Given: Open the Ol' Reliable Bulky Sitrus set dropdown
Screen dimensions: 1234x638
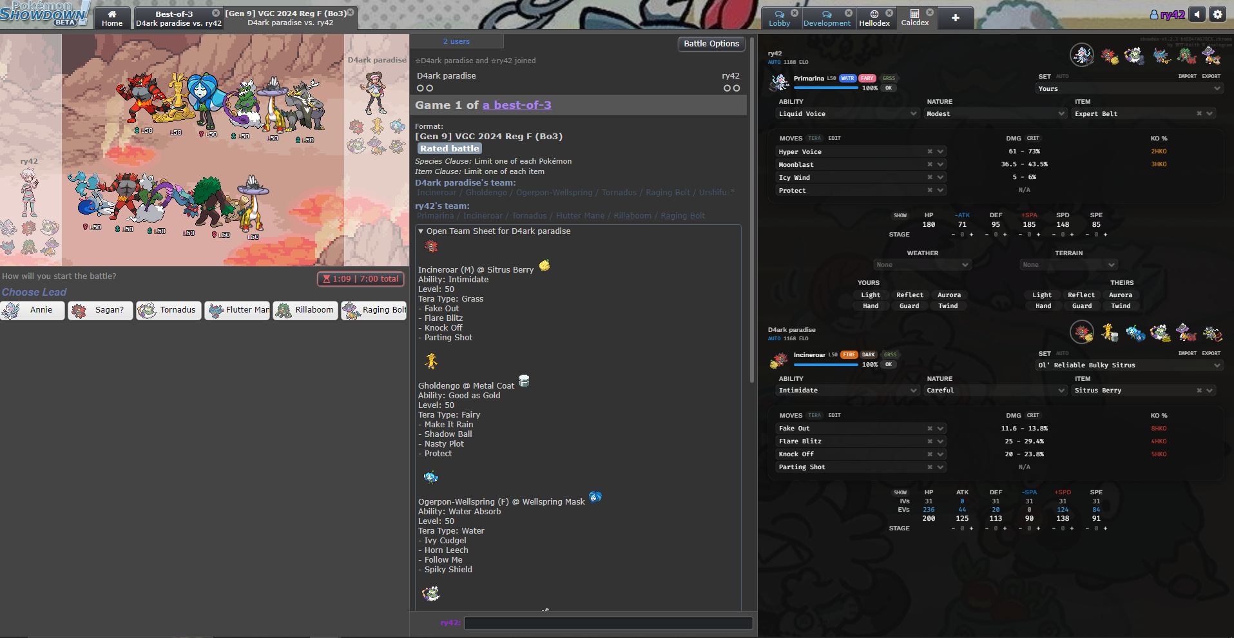Looking at the screenshot, I should coord(1129,365).
